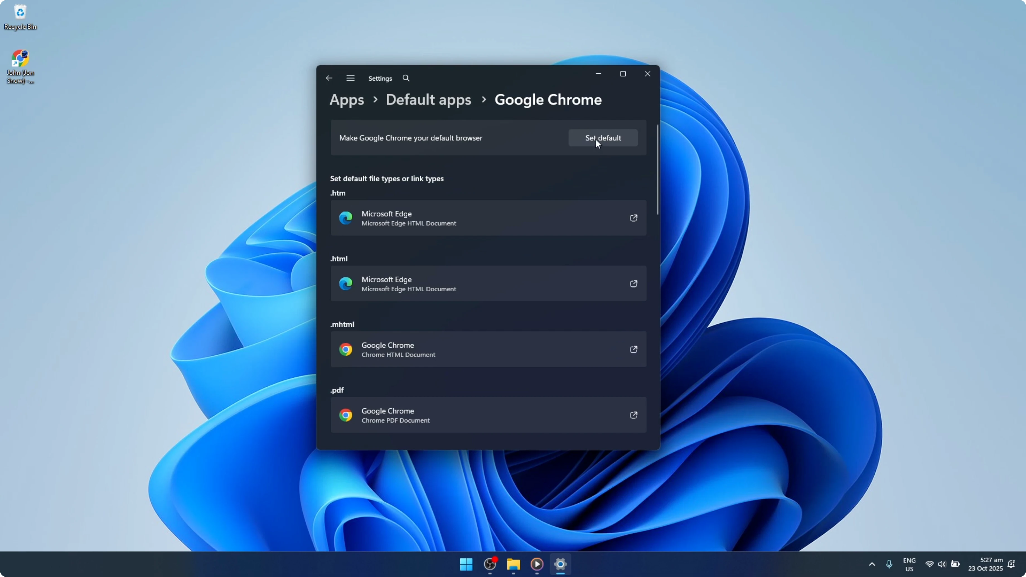The width and height of the screenshot is (1026, 577).
Task: Maximize the Settings window
Action: tap(623, 74)
